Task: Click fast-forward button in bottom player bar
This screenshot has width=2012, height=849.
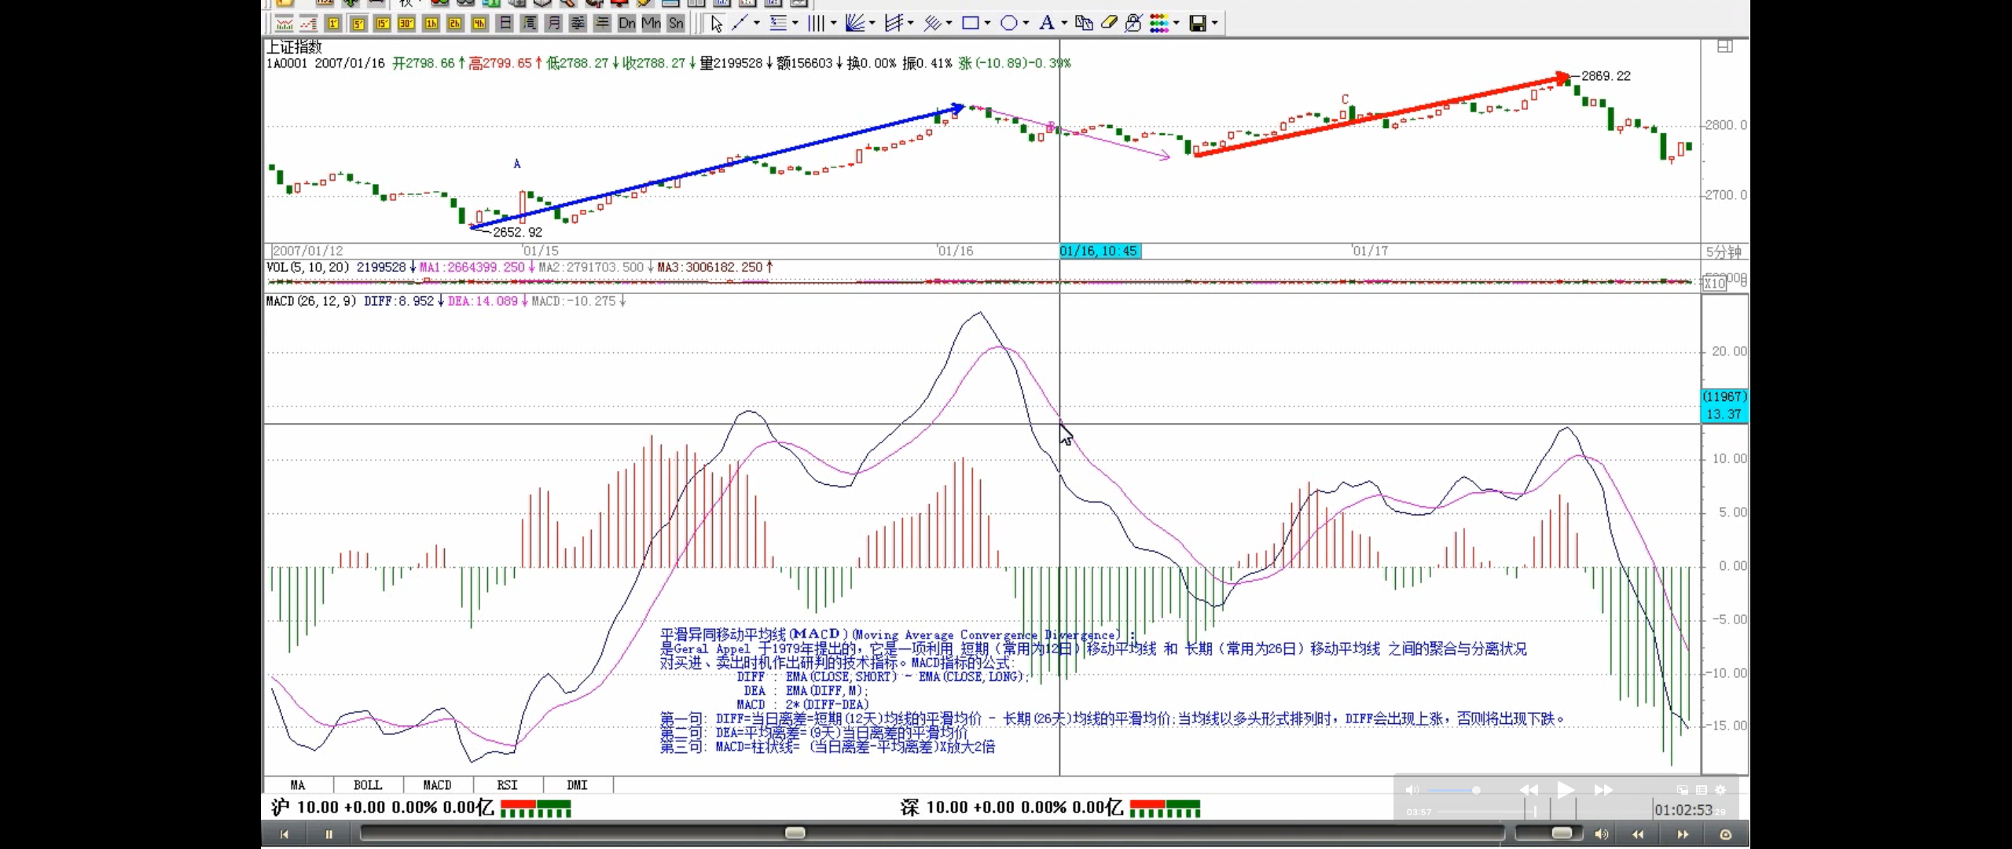Action: tap(1683, 834)
